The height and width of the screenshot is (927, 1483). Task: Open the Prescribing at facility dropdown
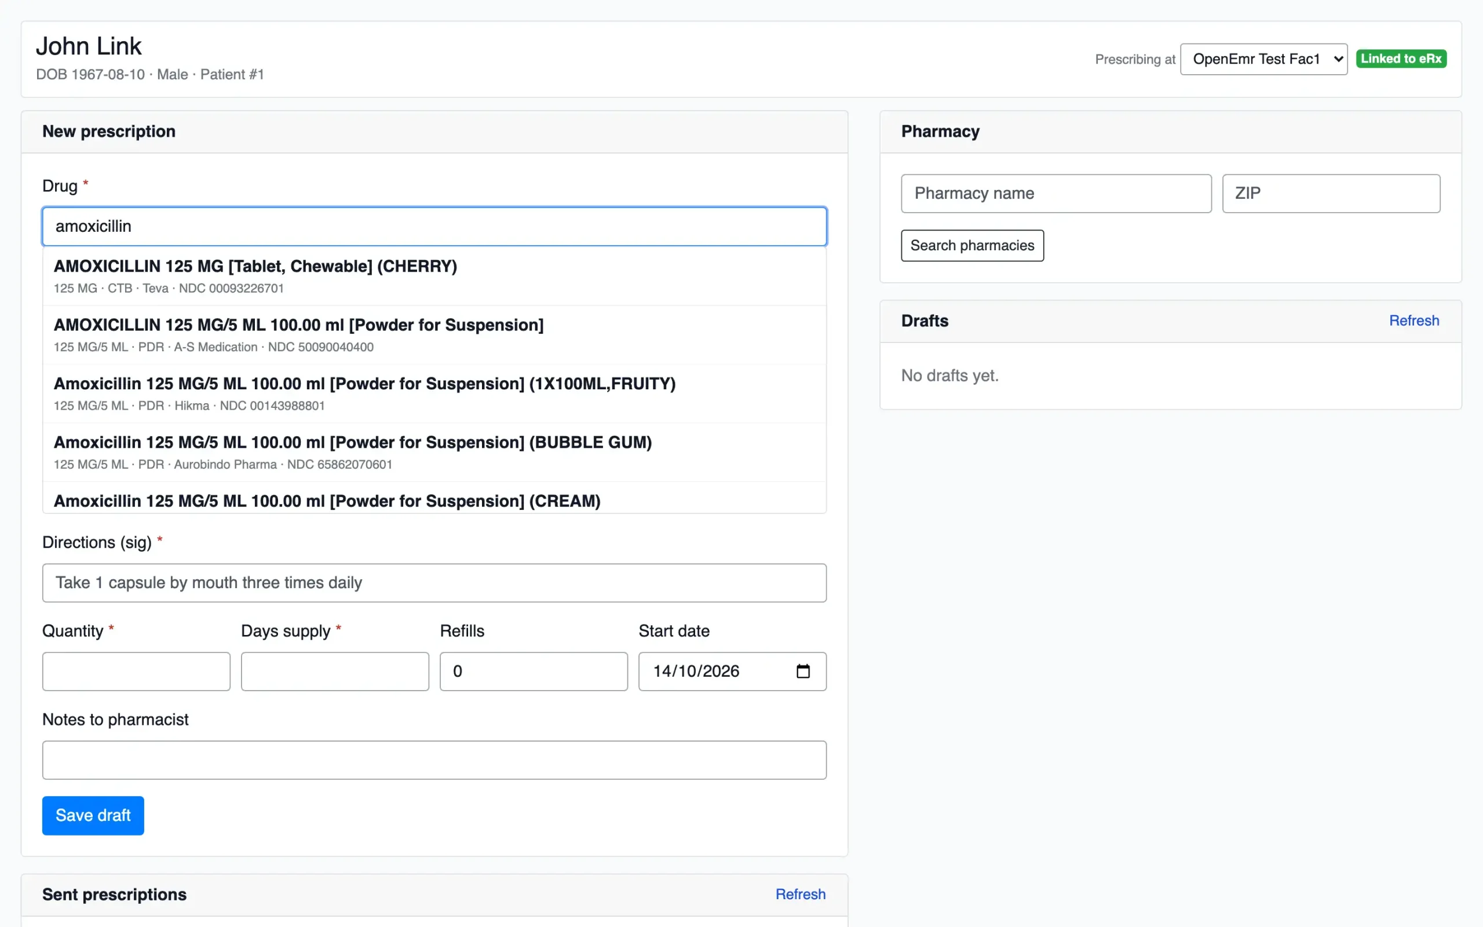pyautogui.click(x=1263, y=59)
